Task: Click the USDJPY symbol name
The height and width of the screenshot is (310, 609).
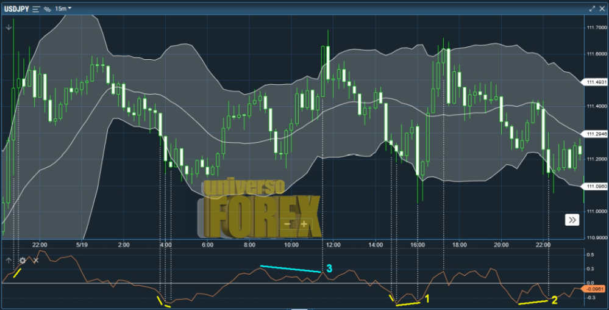Action: (x=16, y=9)
